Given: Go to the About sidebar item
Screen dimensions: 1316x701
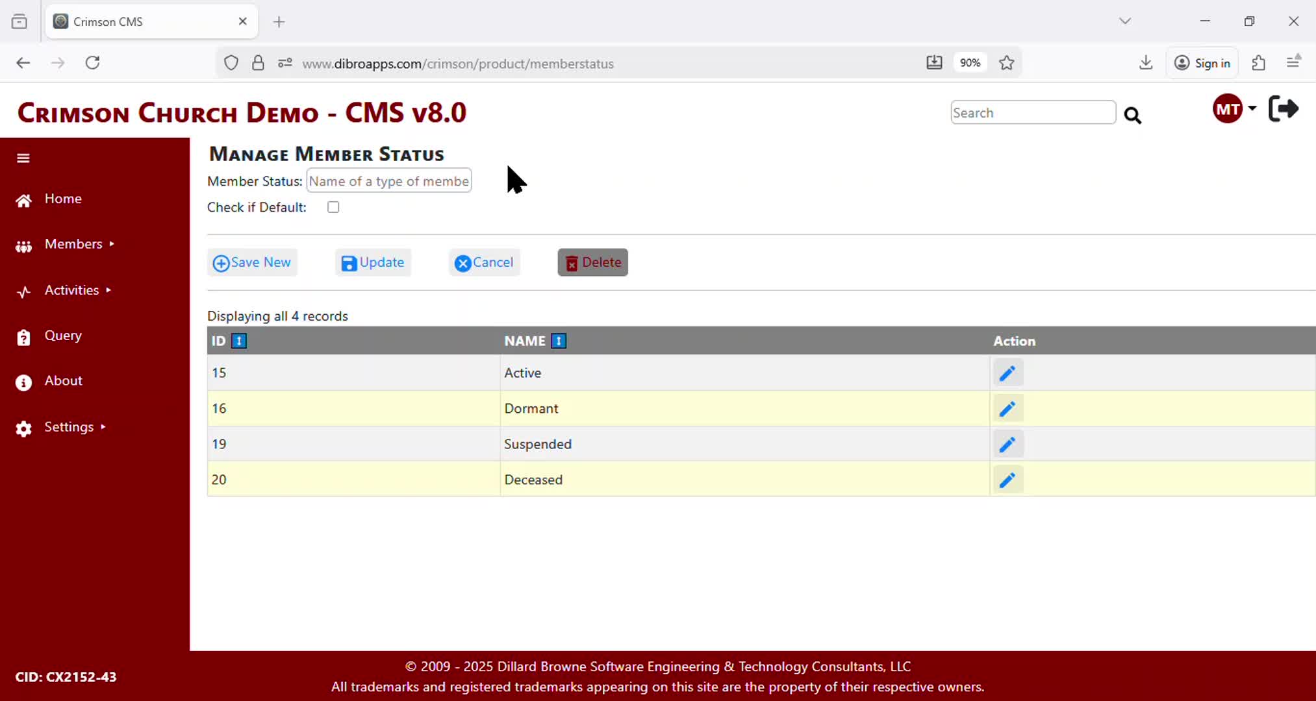Looking at the screenshot, I should 63,382.
